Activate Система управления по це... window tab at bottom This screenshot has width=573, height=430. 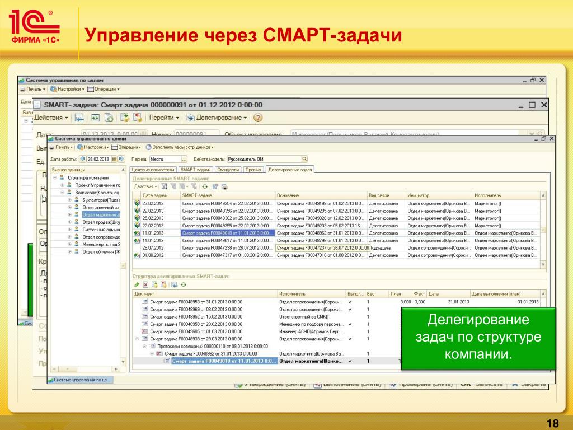point(79,380)
